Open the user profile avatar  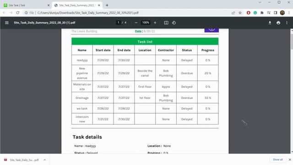pyautogui.click(x=282, y=13)
